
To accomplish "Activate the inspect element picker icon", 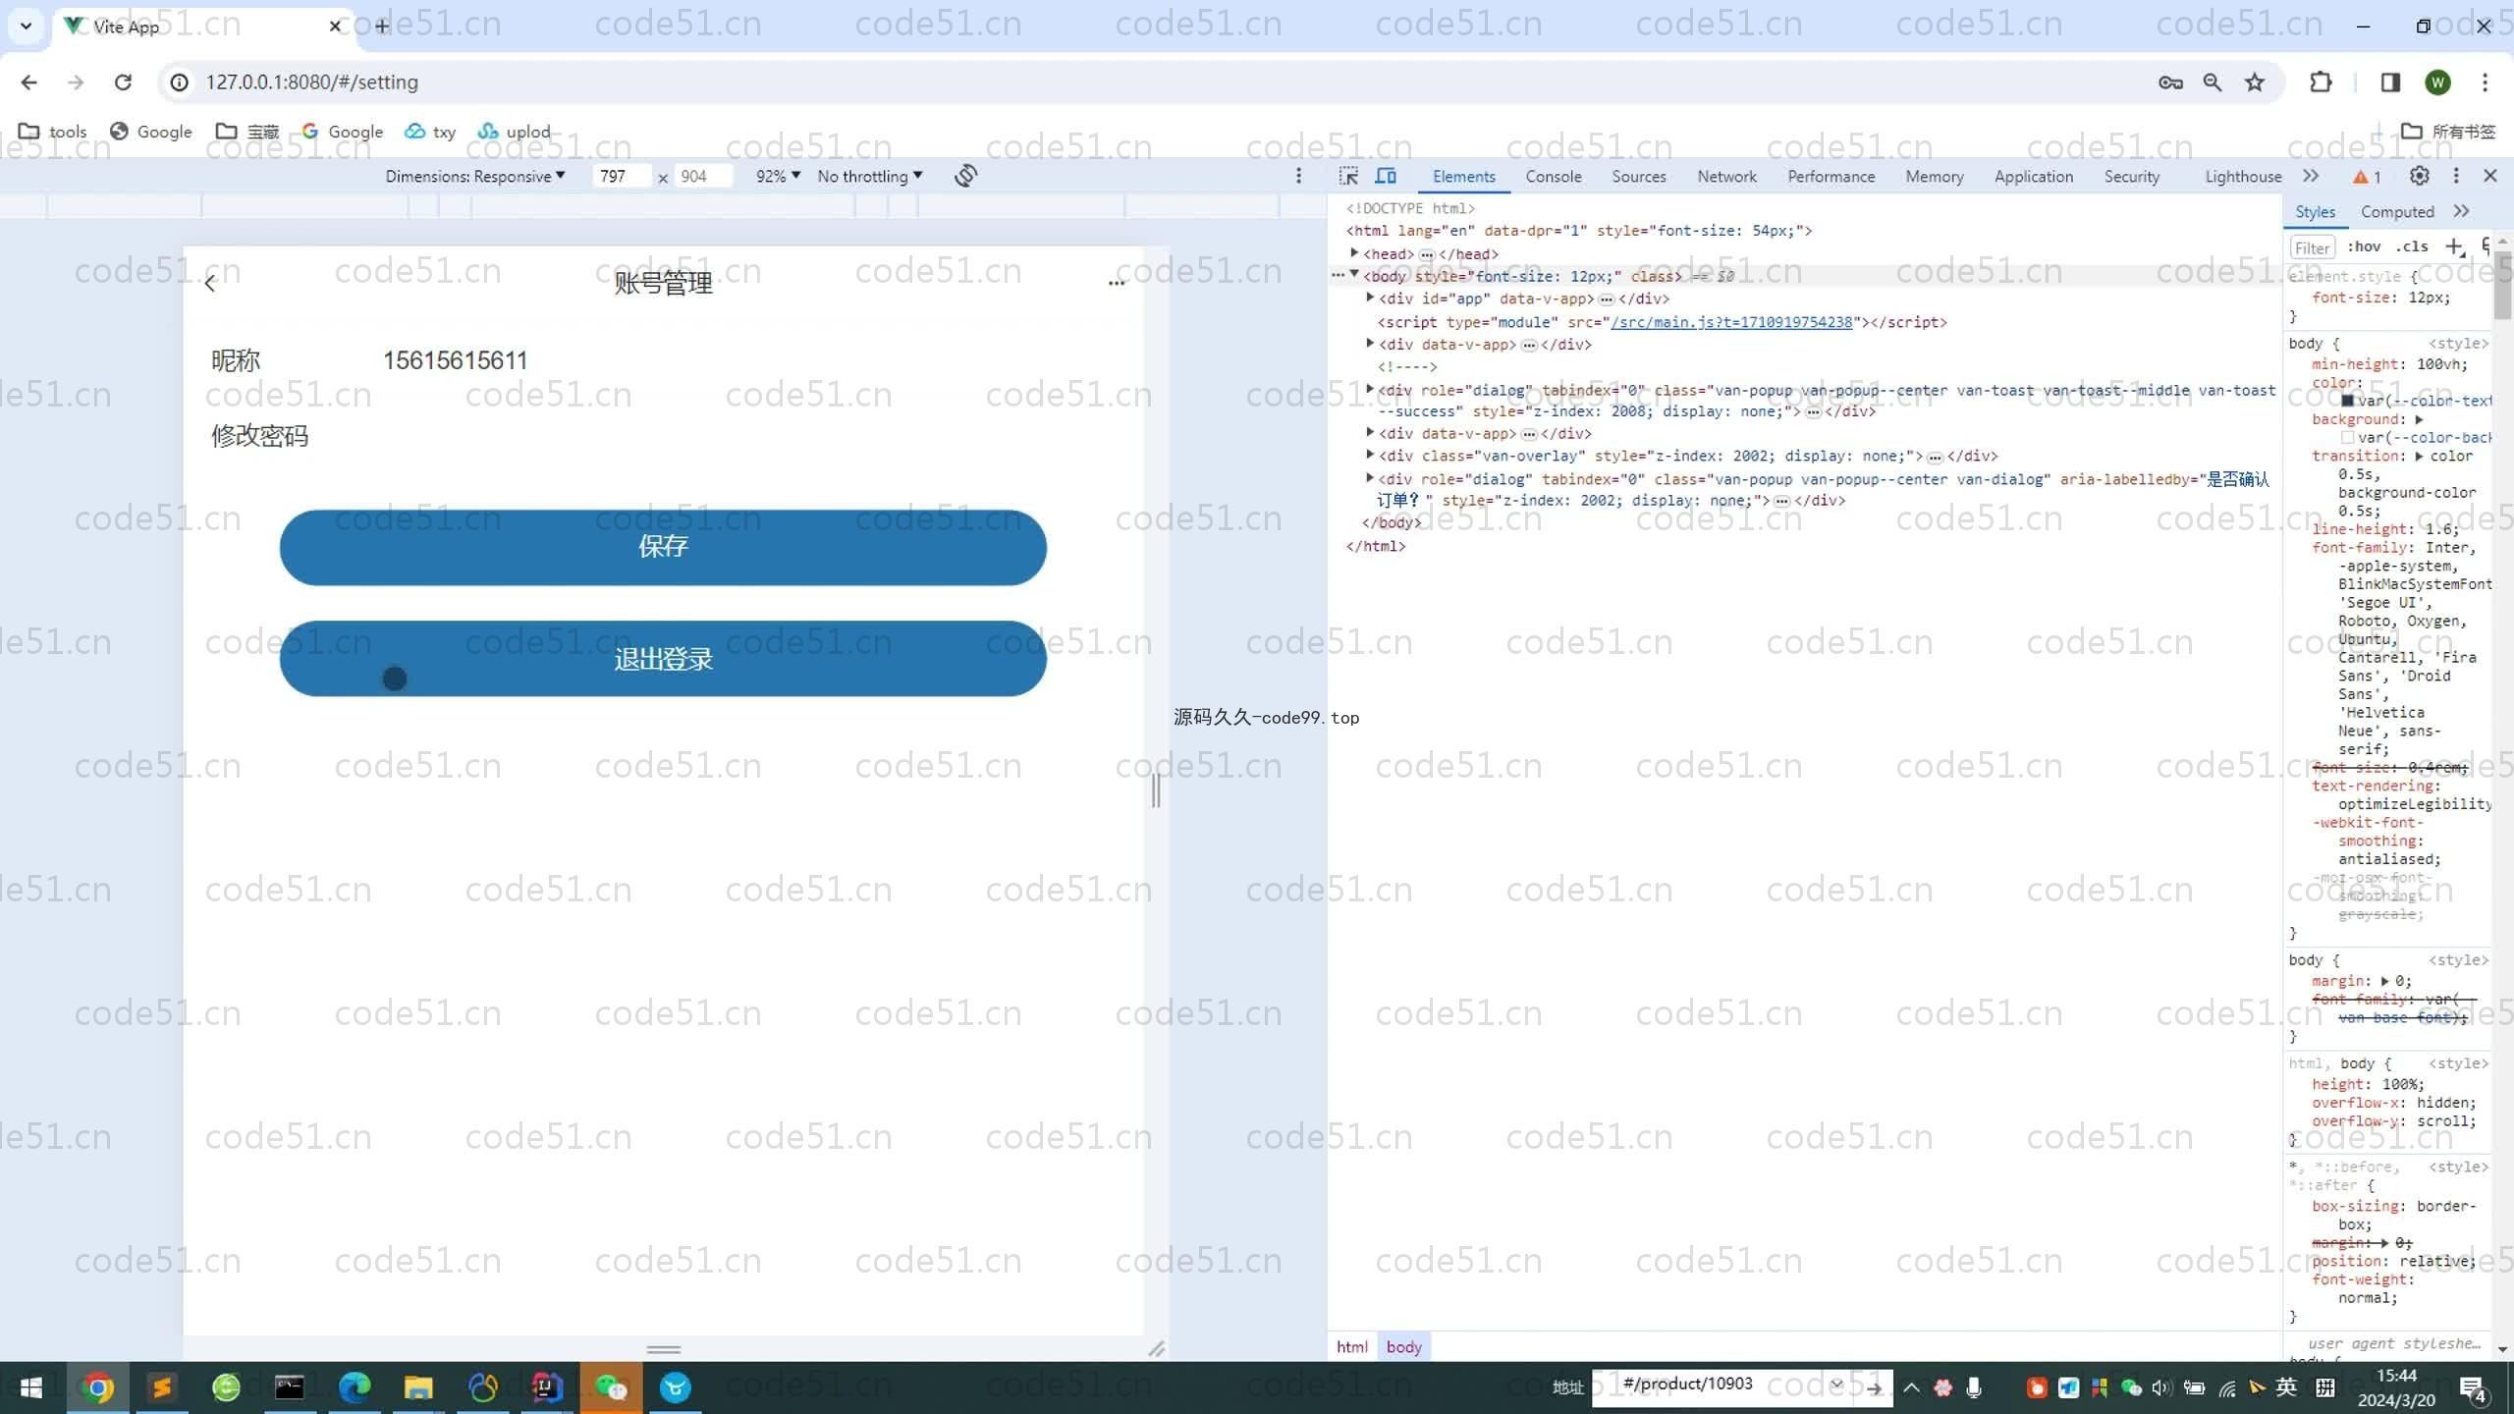I will coord(1349,176).
